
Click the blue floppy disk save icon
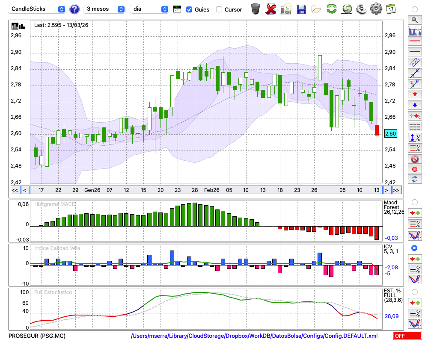[x=301, y=9]
